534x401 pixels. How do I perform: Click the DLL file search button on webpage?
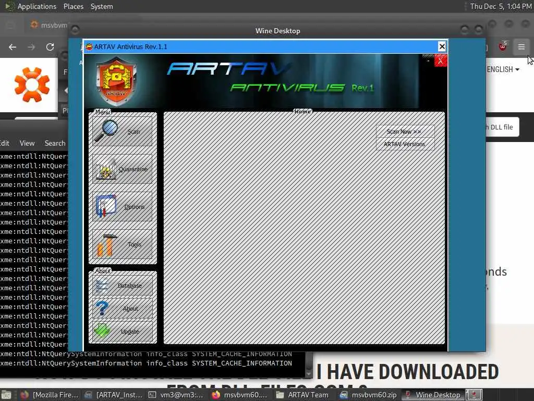pos(502,127)
